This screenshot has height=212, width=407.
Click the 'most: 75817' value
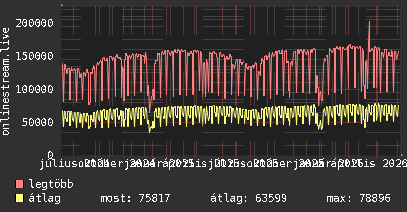(x=135, y=198)
